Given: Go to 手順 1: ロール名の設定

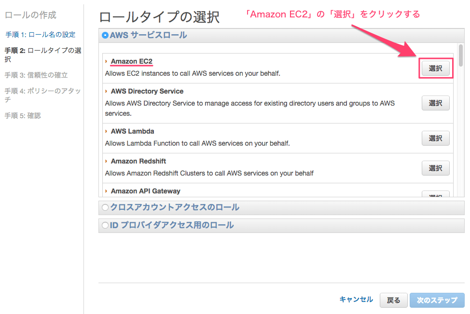Looking at the screenshot, I should coord(40,35).
